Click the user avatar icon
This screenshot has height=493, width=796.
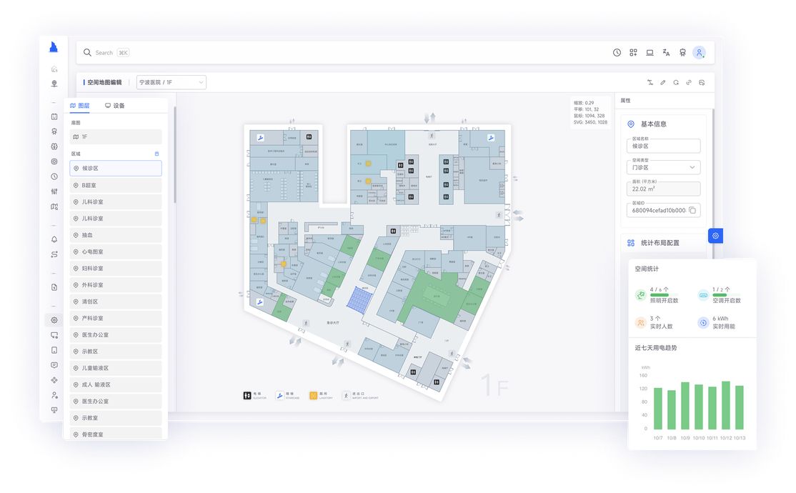699,52
